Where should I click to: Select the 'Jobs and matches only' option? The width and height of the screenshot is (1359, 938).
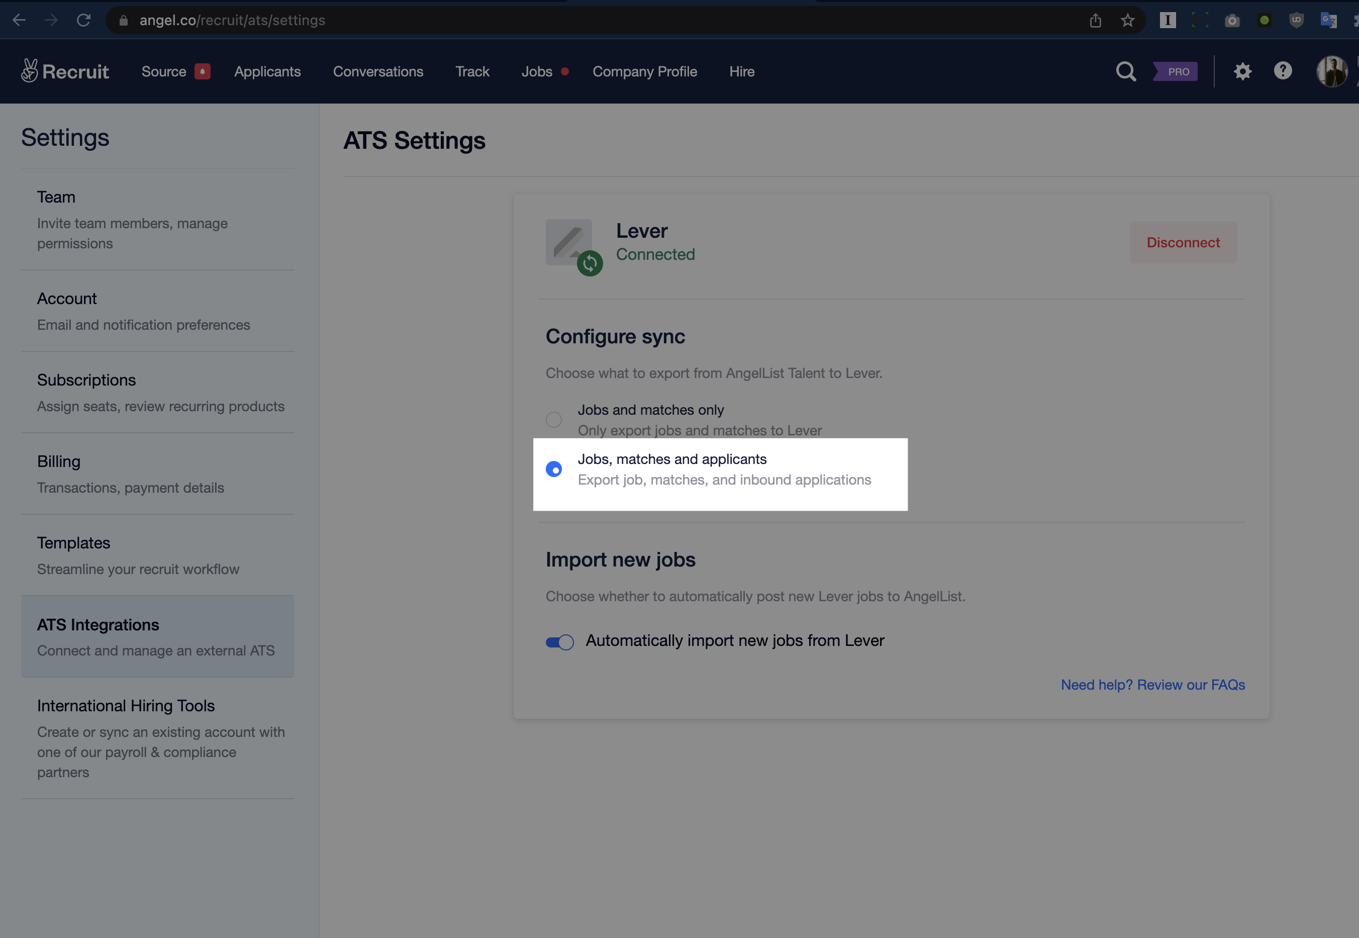[553, 419]
